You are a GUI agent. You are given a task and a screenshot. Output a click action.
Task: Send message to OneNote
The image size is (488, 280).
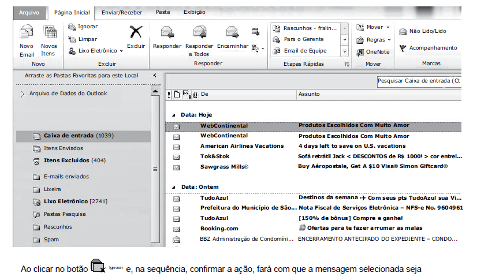[x=373, y=52]
